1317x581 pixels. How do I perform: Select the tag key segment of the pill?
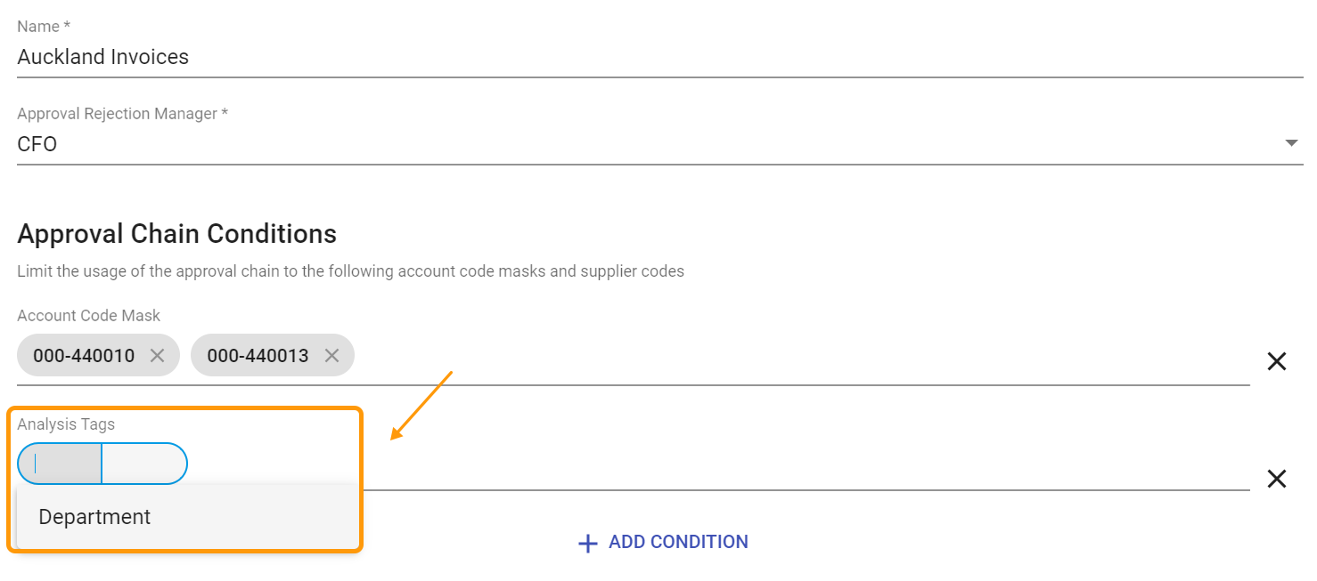tap(60, 464)
